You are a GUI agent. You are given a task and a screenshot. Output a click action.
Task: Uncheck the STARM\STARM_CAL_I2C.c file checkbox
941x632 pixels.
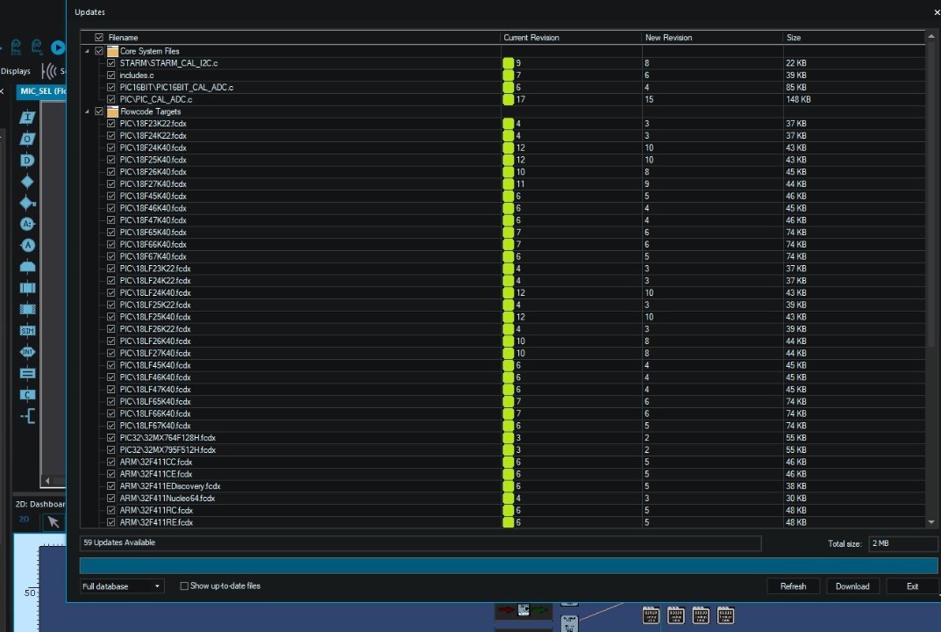pyautogui.click(x=111, y=63)
